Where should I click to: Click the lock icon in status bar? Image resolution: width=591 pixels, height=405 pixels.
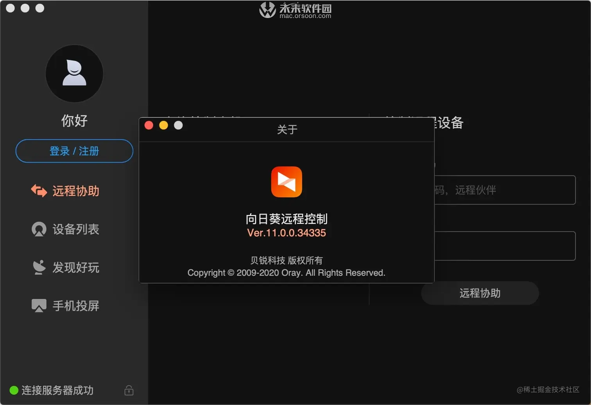pyautogui.click(x=129, y=390)
